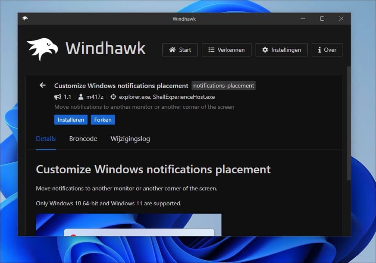Click 'Only Windows 10 64-bit' supported line
This screenshot has height=263, width=376.
[109, 203]
